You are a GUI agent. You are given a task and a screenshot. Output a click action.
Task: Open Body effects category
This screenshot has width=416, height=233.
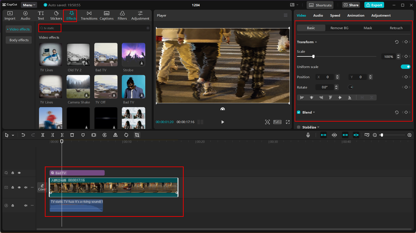click(19, 40)
